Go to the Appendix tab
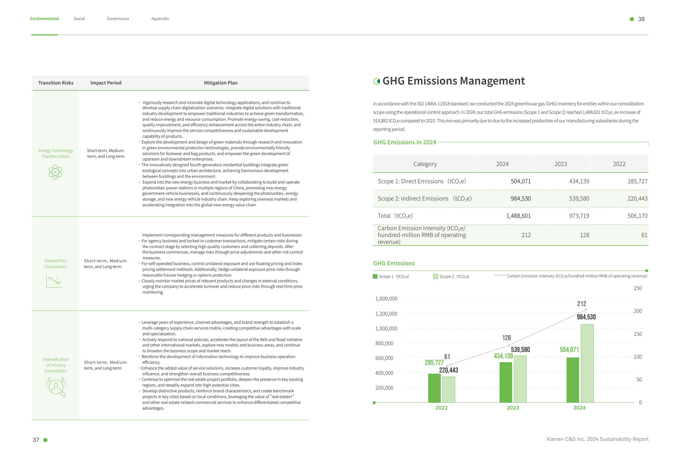Image resolution: width=681 pixels, height=462 pixels. point(160,18)
